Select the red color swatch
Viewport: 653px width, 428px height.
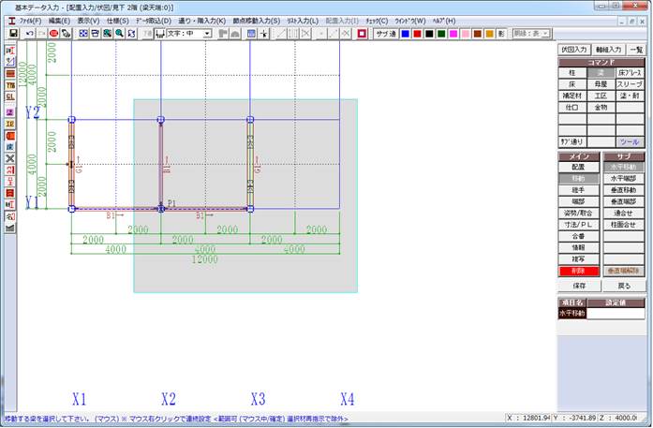coord(417,34)
